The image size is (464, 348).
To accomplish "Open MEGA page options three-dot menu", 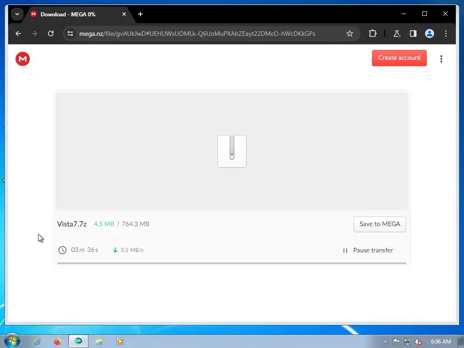I will pos(441,59).
